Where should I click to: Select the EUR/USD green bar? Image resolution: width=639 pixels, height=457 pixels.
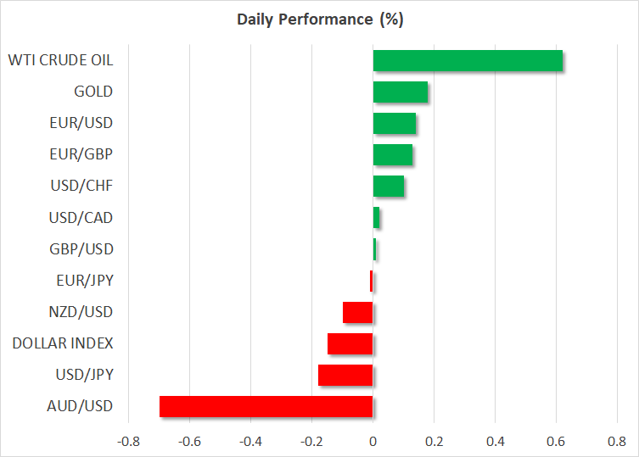(x=394, y=123)
